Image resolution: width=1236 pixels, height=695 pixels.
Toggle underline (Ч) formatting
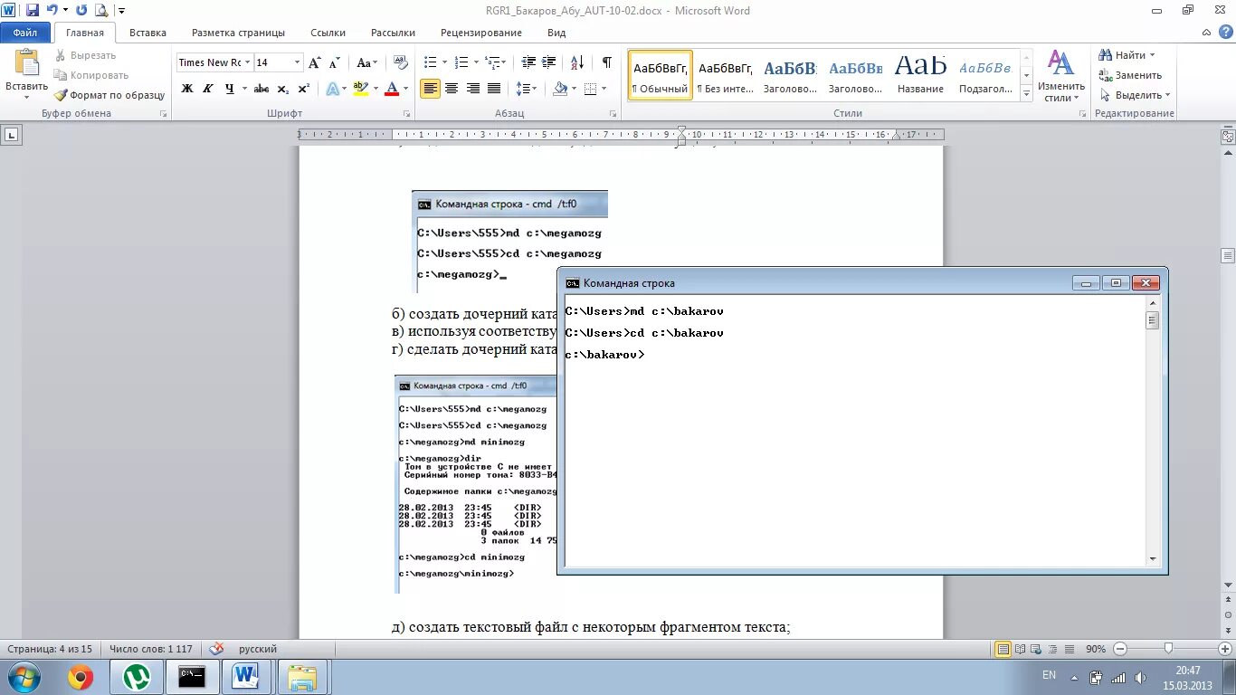click(x=230, y=89)
